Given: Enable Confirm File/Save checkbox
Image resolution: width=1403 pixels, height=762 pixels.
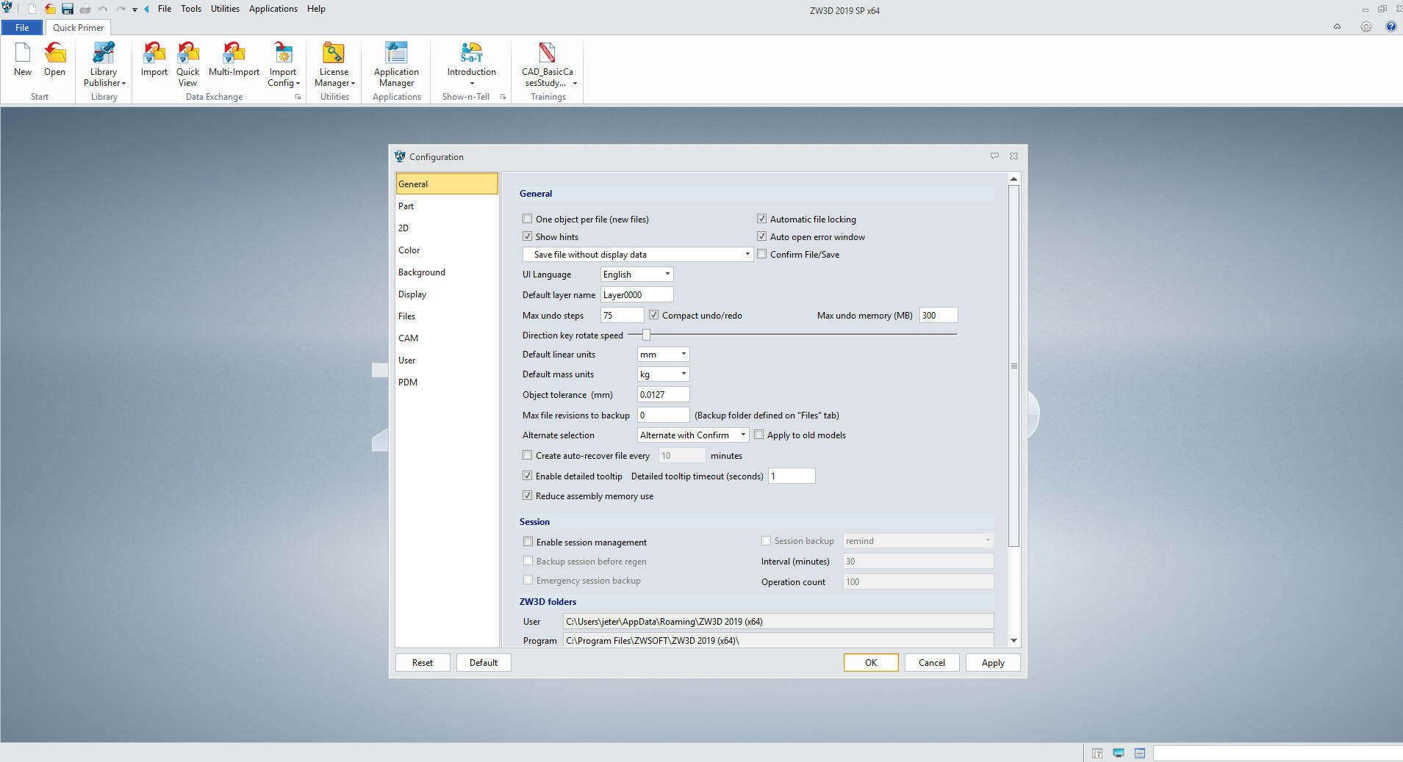Looking at the screenshot, I should coord(761,254).
